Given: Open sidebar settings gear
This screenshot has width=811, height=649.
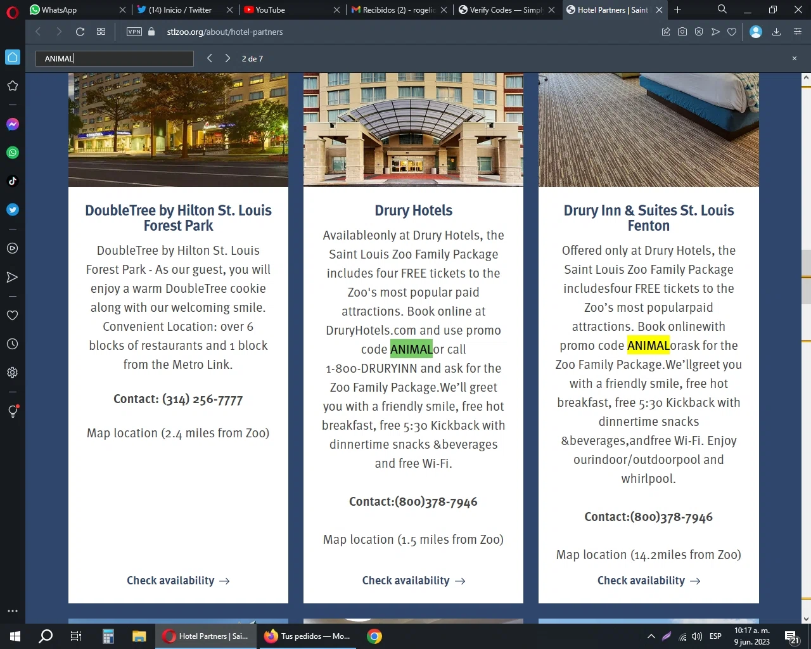Looking at the screenshot, I should pos(12,373).
